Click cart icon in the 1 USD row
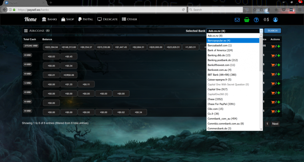This screenshot has height=162, width=304. [x=273, y=84]
